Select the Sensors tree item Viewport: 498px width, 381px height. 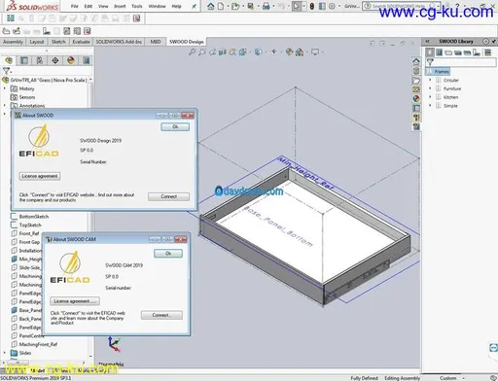[x=27, y=97]
